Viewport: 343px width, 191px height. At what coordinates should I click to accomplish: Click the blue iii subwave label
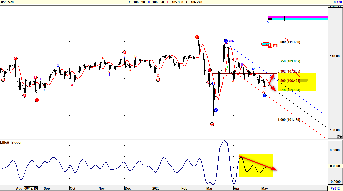click(246, 81)
